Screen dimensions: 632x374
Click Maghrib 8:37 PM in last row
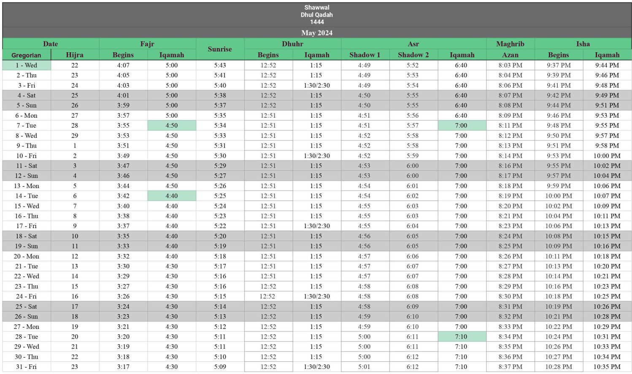click(510, 367)
